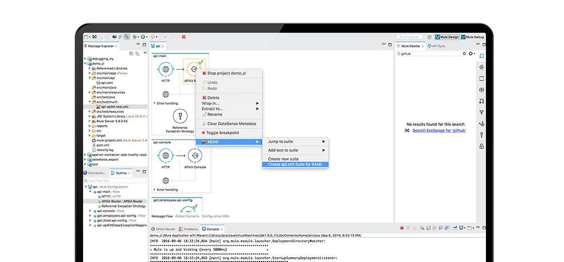
Task: Select the Error Handling exclamation palette icon
Action: pyautogui.click(x=481, y=135)
